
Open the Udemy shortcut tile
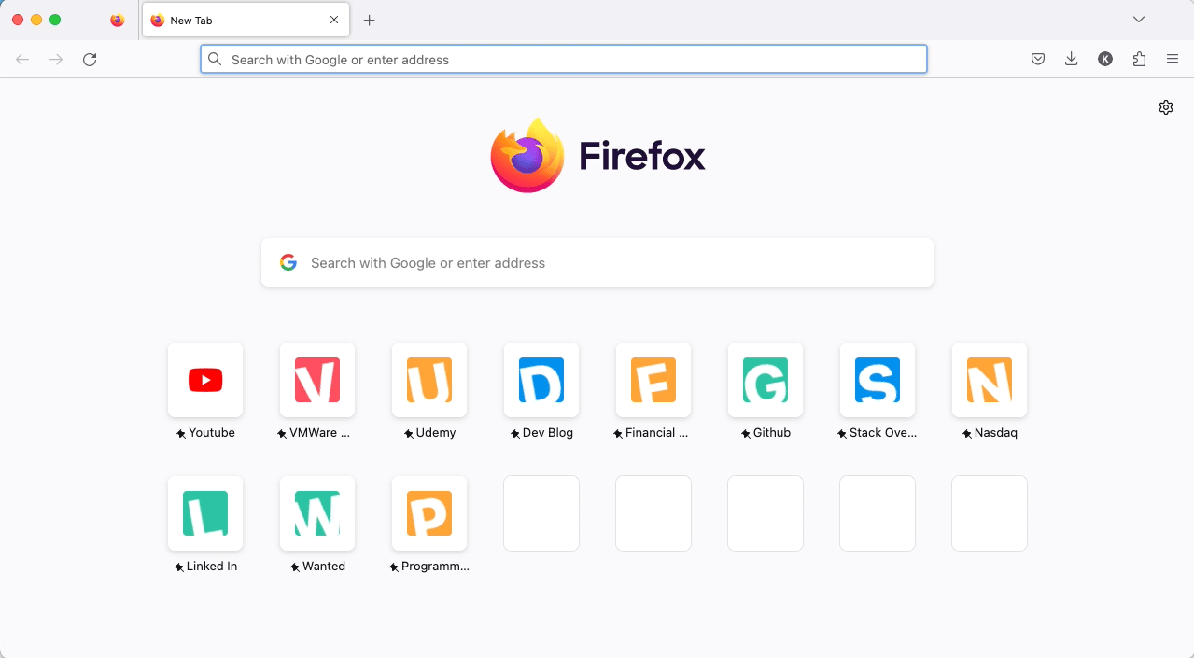coord(429,380)
